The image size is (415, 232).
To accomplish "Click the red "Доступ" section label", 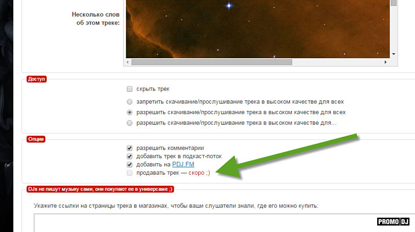I will (x=36, y=79).
